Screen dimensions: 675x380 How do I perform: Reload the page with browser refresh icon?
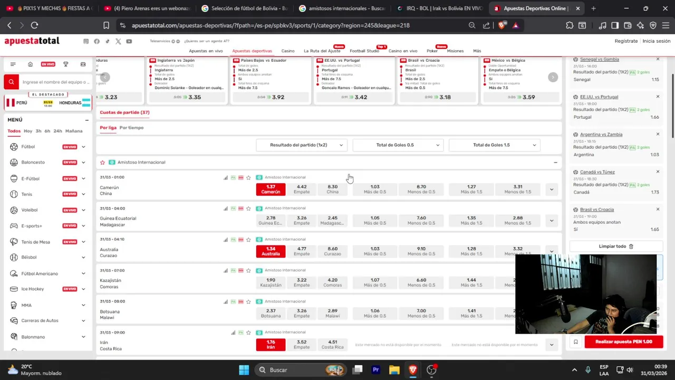35,25
